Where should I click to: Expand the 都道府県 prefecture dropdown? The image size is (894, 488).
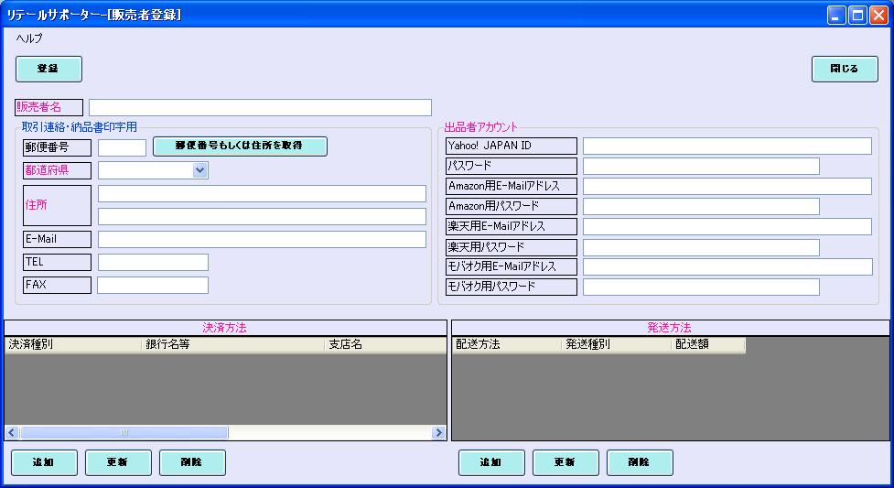point(200,169)
